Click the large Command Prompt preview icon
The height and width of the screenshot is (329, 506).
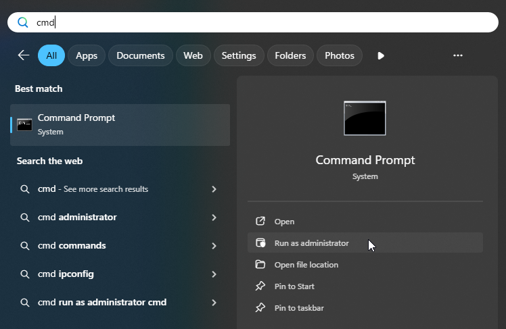365,118
